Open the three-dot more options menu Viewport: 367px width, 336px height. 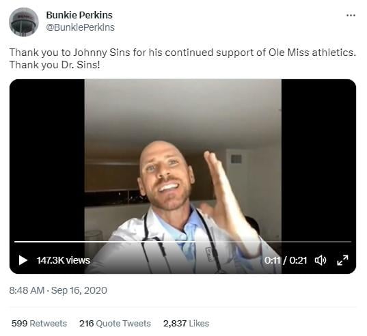point(351,16)
